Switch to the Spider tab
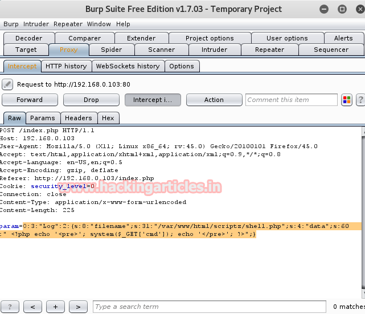This screenshot has height=314, width=365. point(112,50)
